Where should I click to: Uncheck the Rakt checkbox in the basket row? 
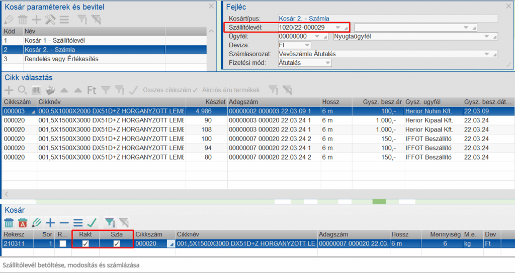(85, 243)
